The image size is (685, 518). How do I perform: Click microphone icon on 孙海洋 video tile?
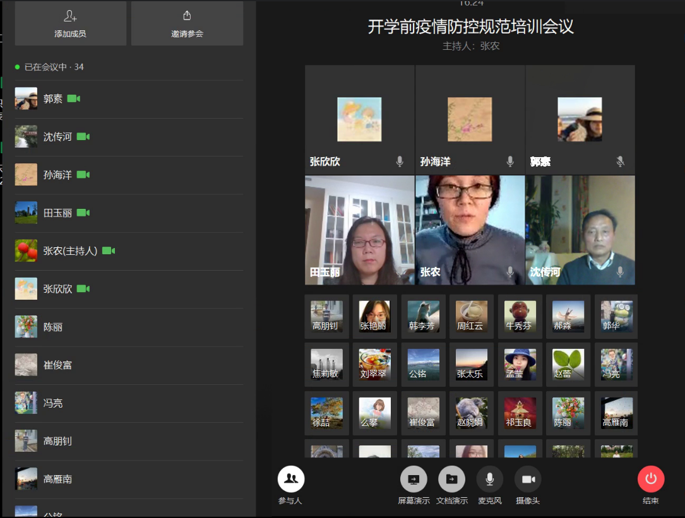pos(510,162)
